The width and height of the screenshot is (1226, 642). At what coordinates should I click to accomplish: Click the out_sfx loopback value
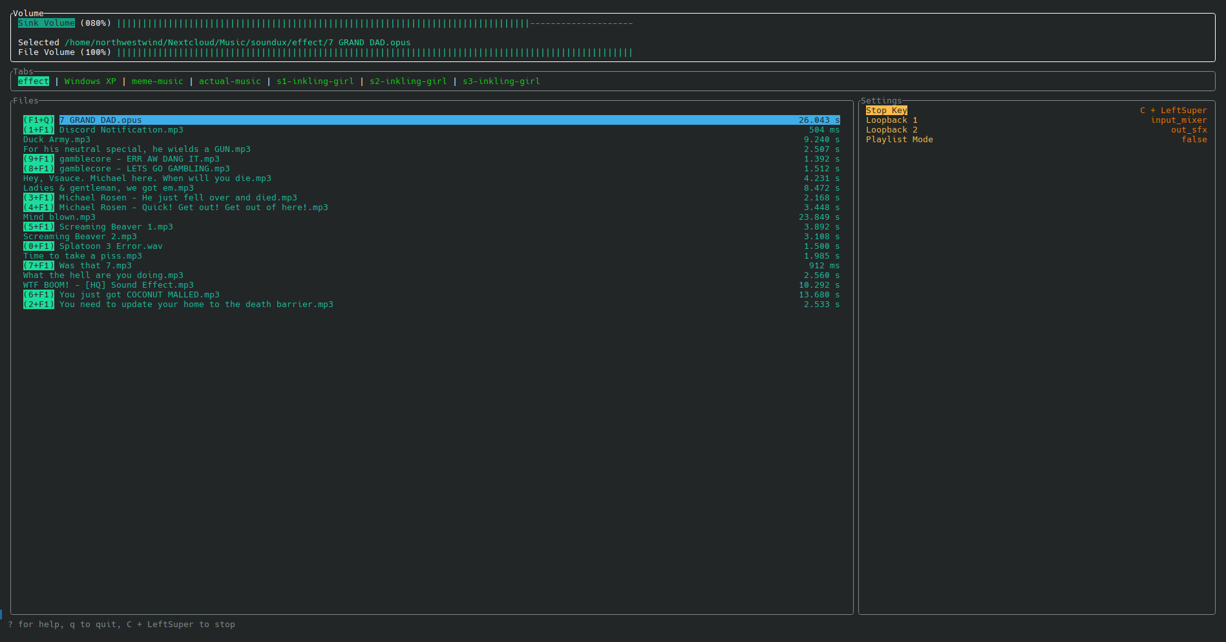[x=1189, y=130]
